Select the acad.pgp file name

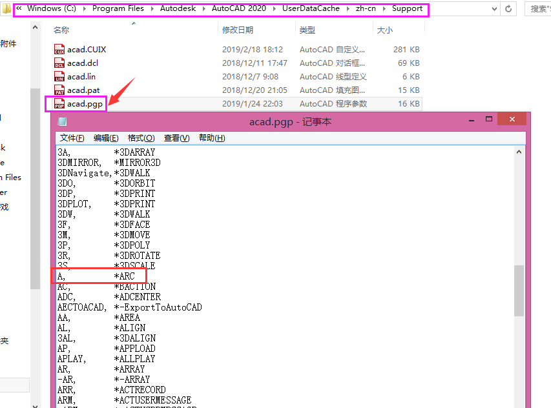pyautogui.click(x=85, y=104)
